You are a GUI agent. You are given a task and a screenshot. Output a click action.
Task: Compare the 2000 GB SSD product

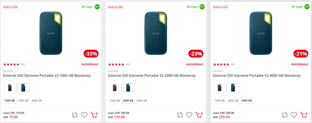[180, 115]
